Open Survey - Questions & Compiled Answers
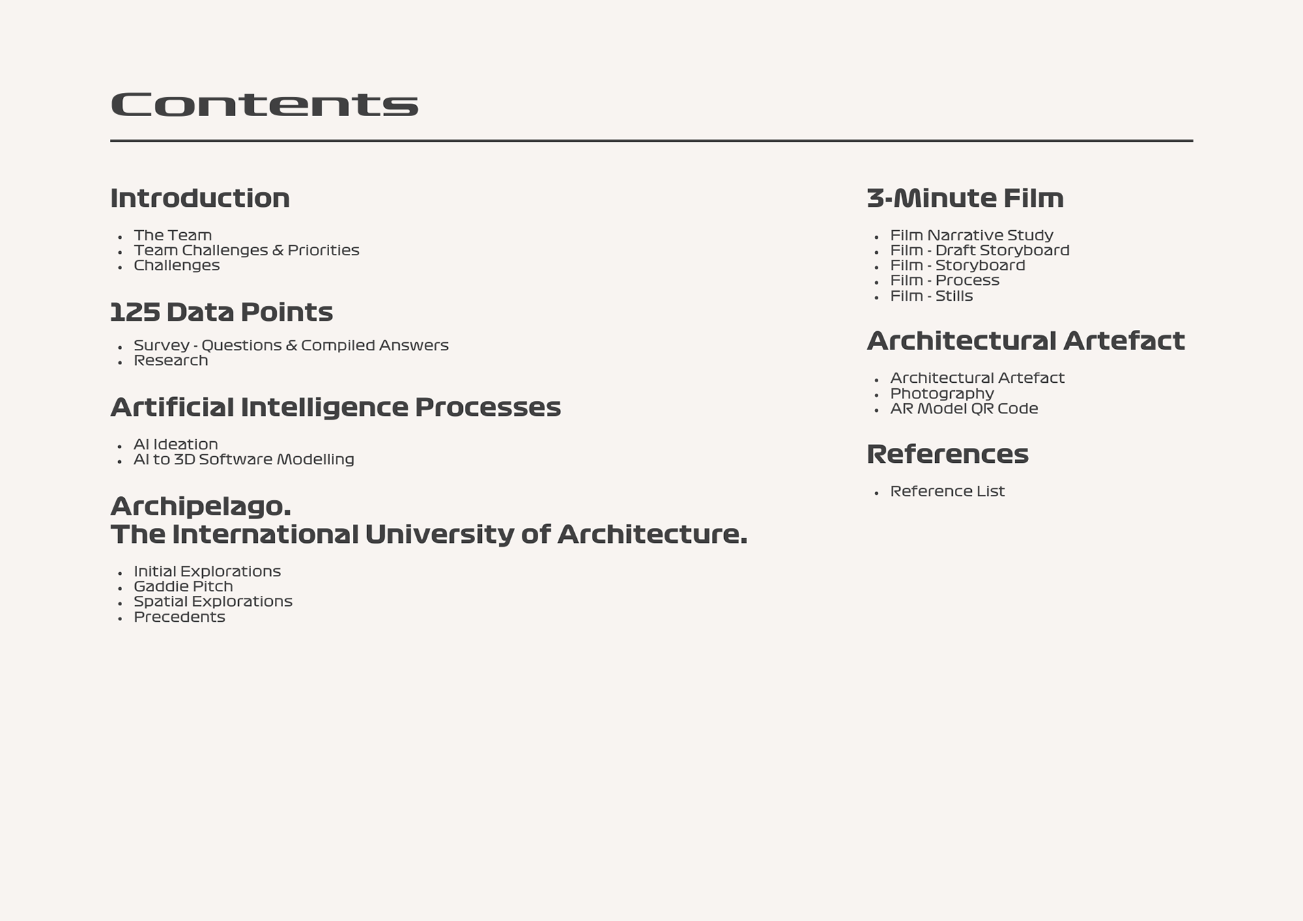This screenshot has width=1303, height=921. coord(290,345)
